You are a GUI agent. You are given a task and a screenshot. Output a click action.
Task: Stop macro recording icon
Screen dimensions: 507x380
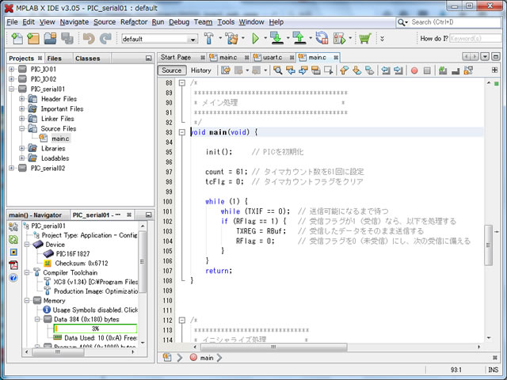point(427,70)
